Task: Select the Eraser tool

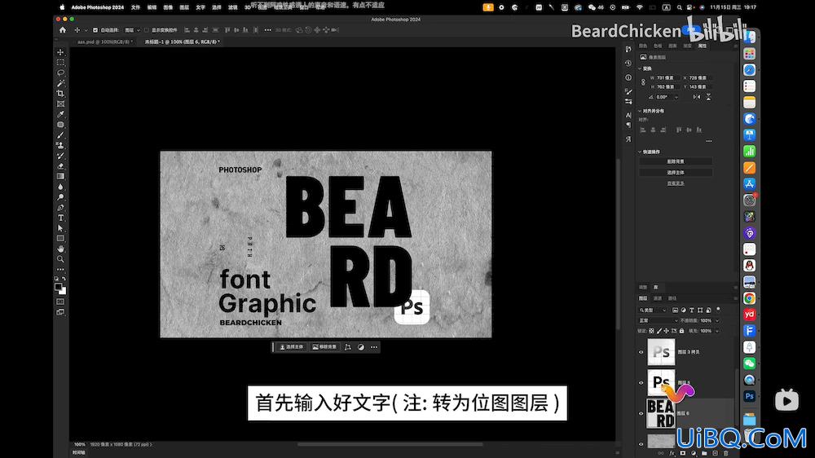Action: coord(60,166)
